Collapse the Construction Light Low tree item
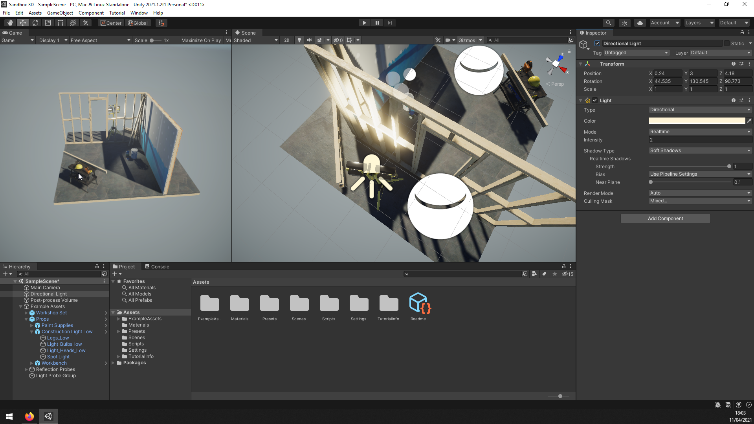The width and height of the screenshot is (754, 424). (32, 332)
